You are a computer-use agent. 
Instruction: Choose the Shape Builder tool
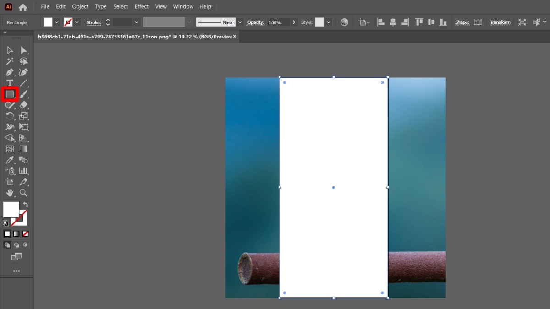click(10, 138)
